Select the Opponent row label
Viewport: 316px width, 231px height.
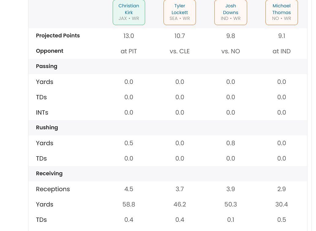[50, 51]
